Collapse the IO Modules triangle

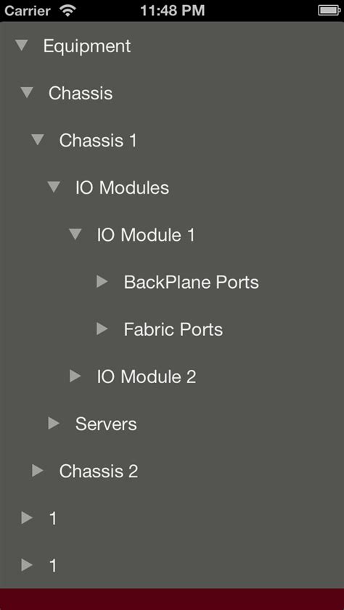54,187
